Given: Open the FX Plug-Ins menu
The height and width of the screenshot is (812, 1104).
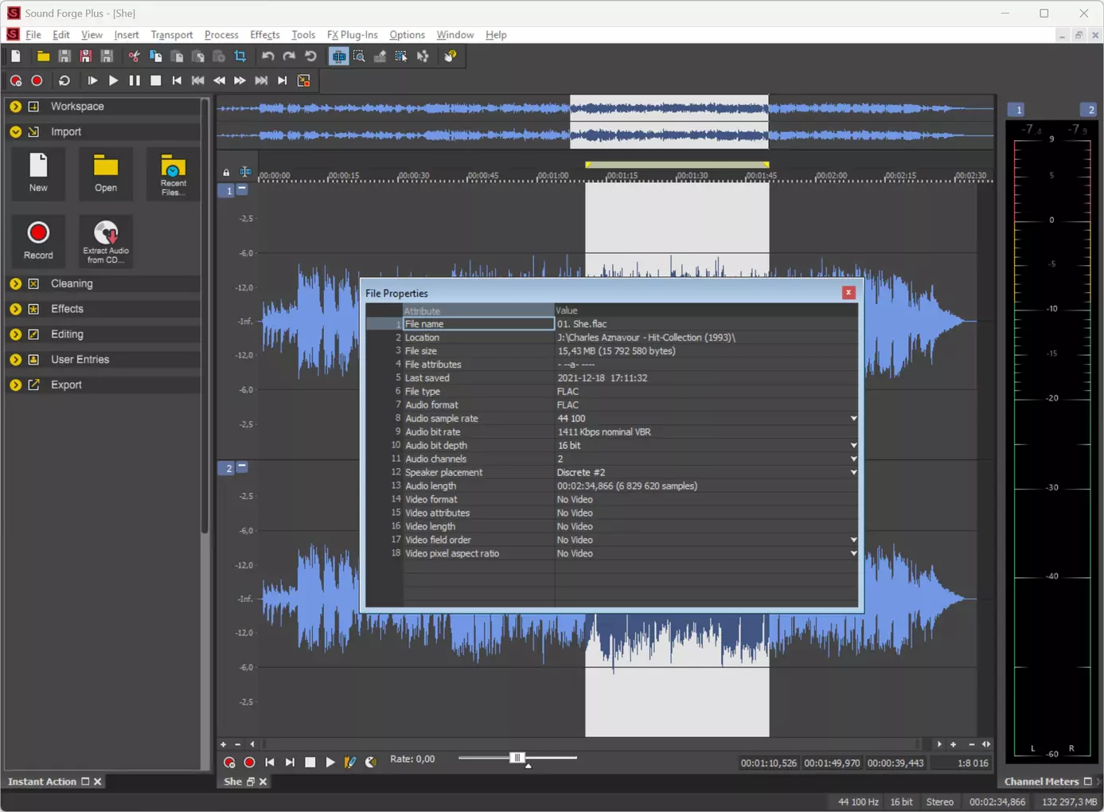Looking at the screenshot, I should coord(352,35).
